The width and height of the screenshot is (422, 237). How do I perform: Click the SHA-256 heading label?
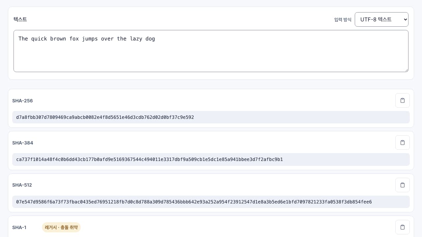tap(22, 101)
